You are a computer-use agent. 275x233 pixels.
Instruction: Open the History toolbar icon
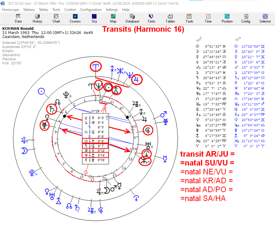coord(37,19)
